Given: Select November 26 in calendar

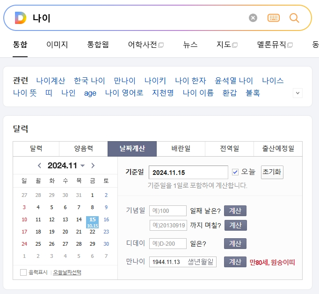Looking at the screenshot, I should point(51,244).
